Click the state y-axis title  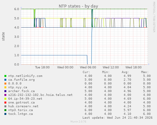tap(3, 36)
